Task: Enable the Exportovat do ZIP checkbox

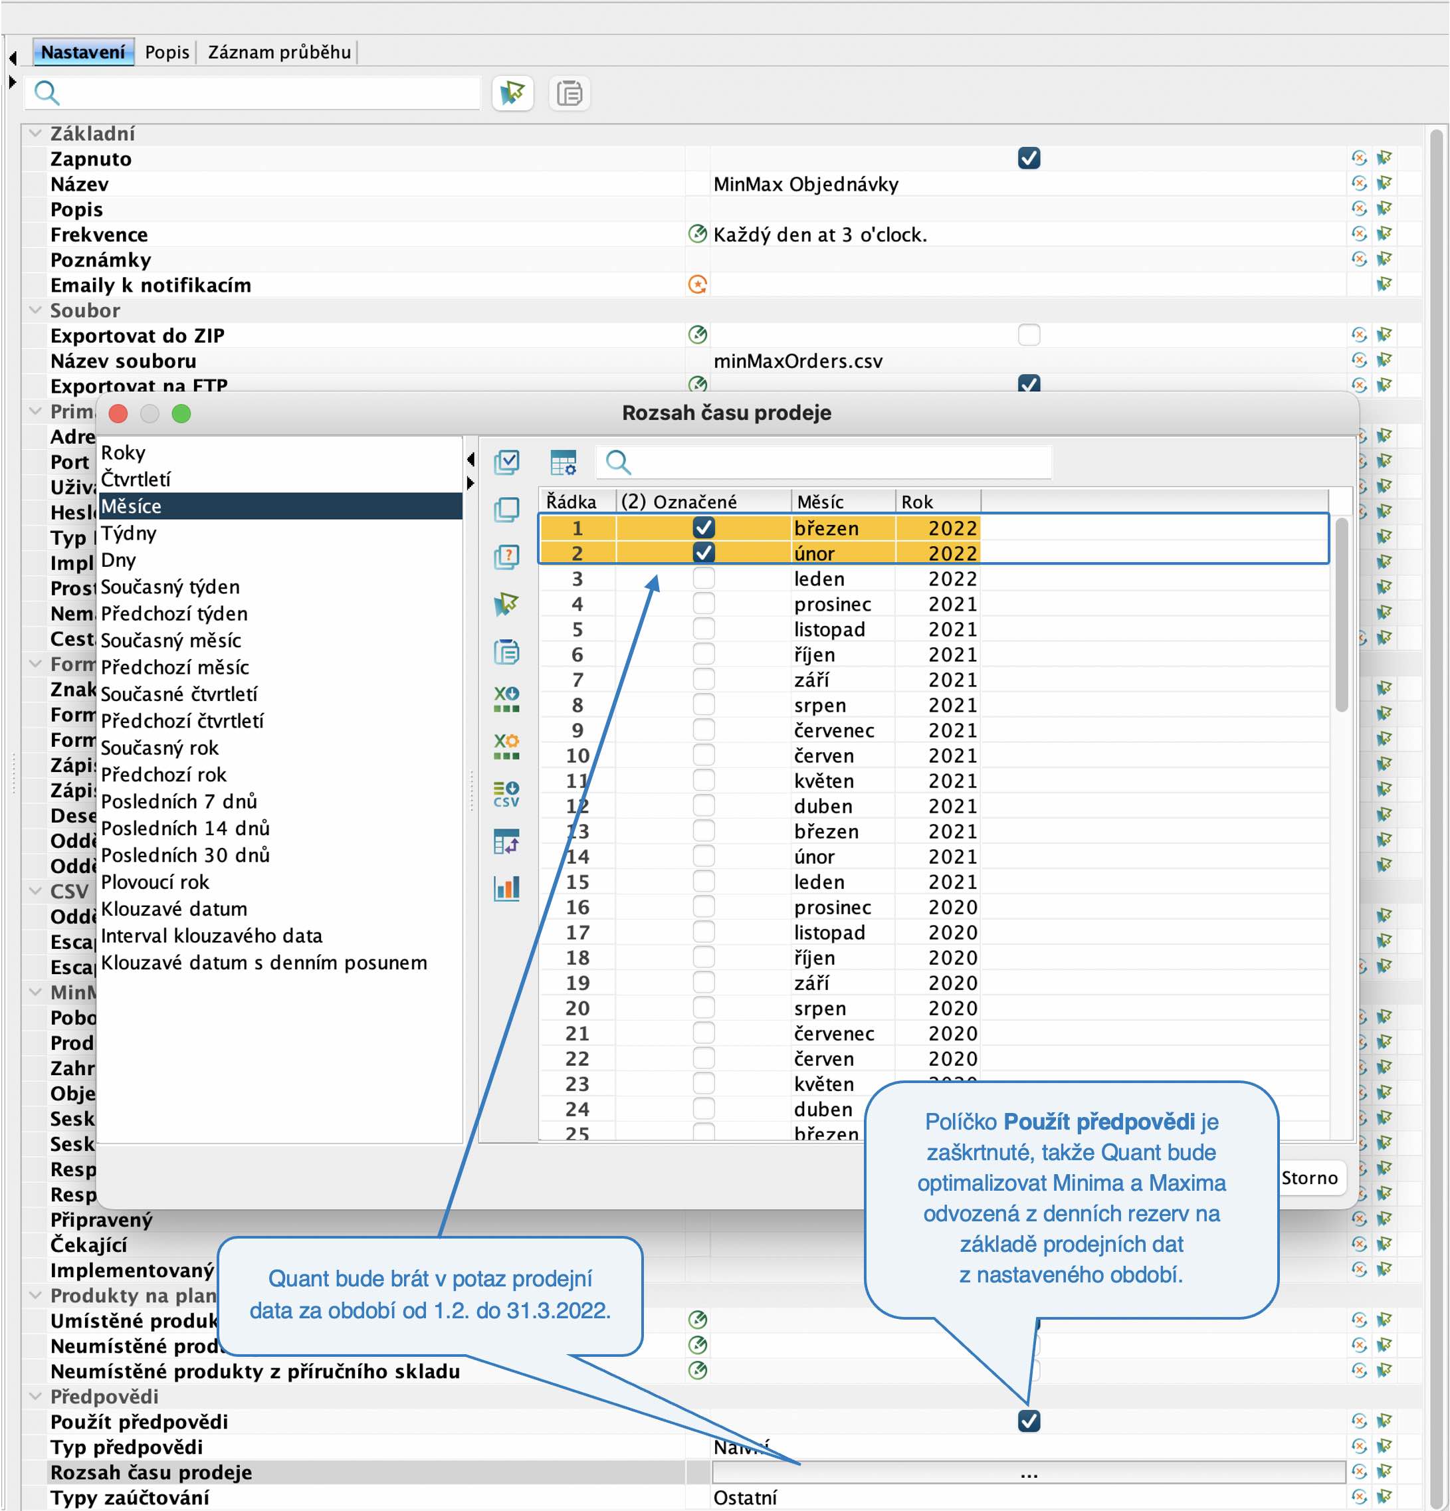Action: tap(1029, 335)
